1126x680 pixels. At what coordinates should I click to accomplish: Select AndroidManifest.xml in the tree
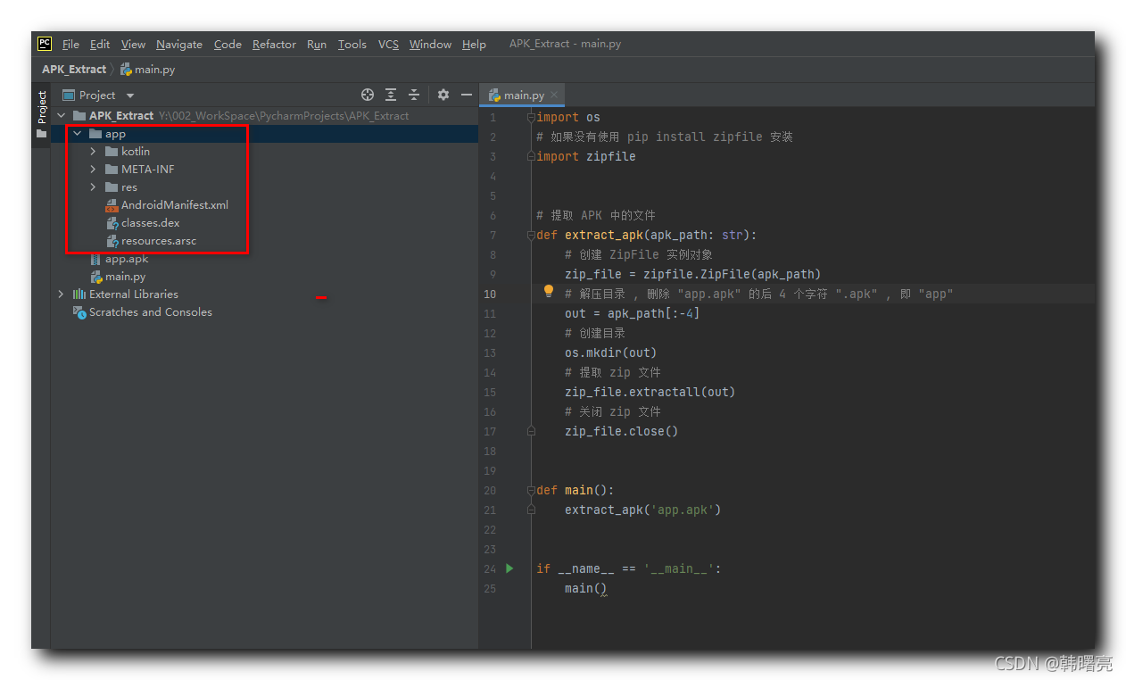[x=175, y=205]
